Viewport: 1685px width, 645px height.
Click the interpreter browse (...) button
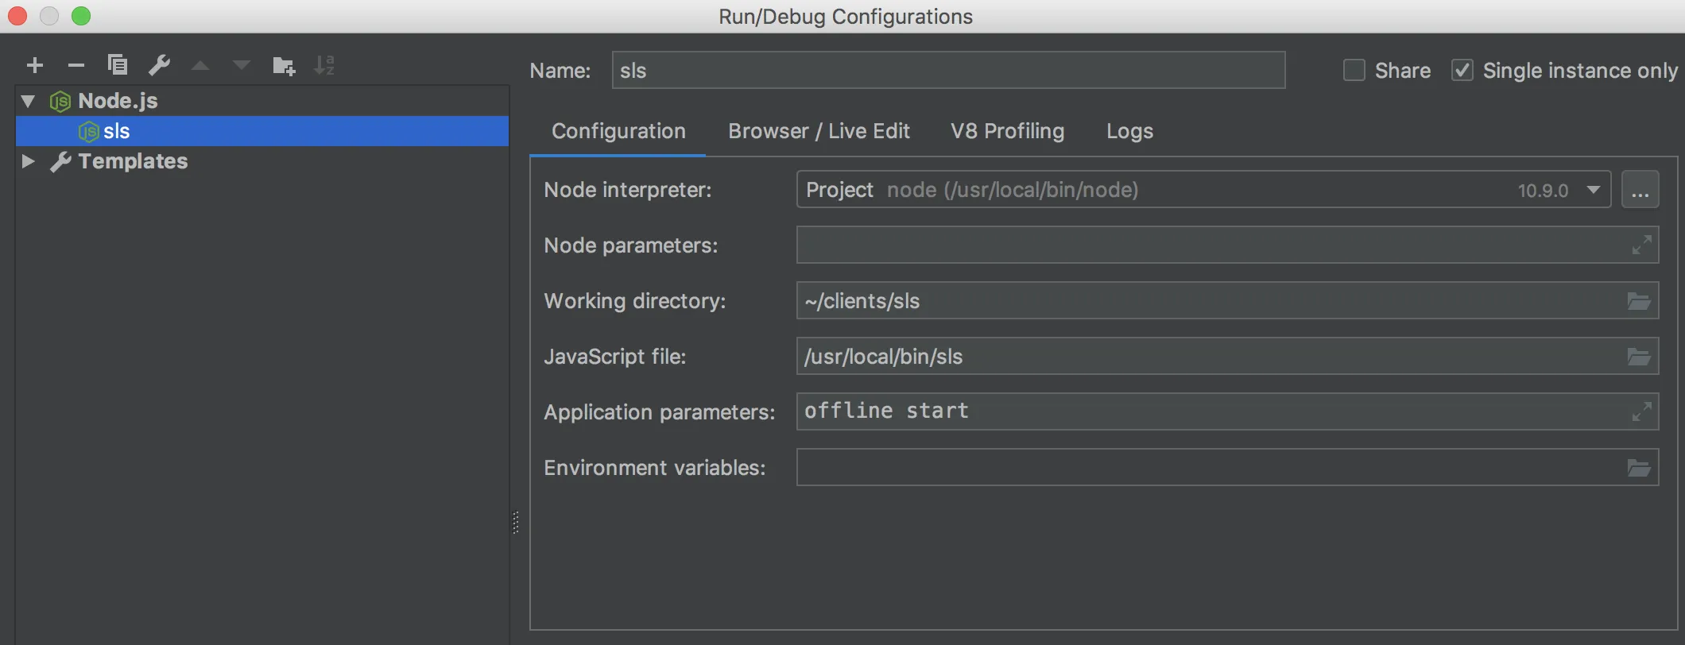click(x=1640, y=190)
